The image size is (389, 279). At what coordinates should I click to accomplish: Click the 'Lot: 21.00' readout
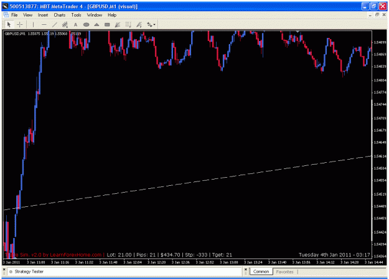tap(119, 255)
